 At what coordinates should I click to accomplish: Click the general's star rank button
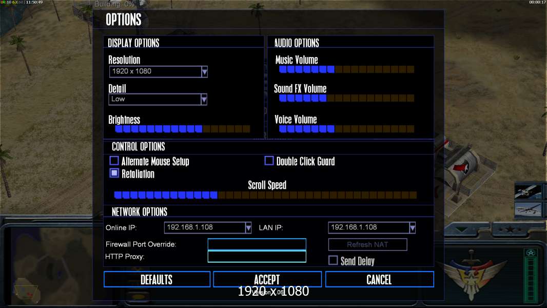pyautogui.click(x=510, y=229)
